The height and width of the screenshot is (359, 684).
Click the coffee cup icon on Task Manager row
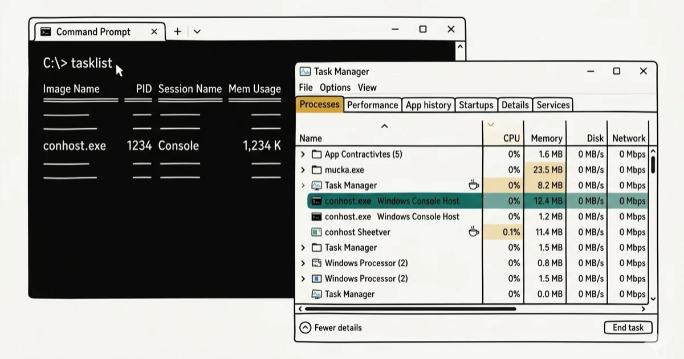(x=473, y=185)
